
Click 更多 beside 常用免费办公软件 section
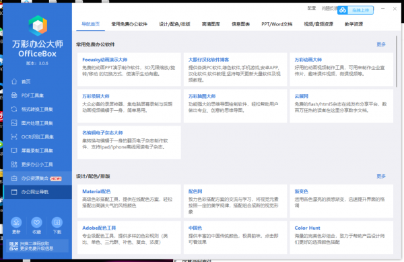[x=381, y=44]
